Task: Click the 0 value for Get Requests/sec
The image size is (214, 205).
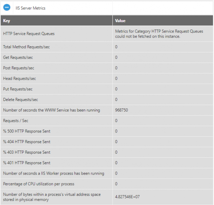Action: click(116, 57)
